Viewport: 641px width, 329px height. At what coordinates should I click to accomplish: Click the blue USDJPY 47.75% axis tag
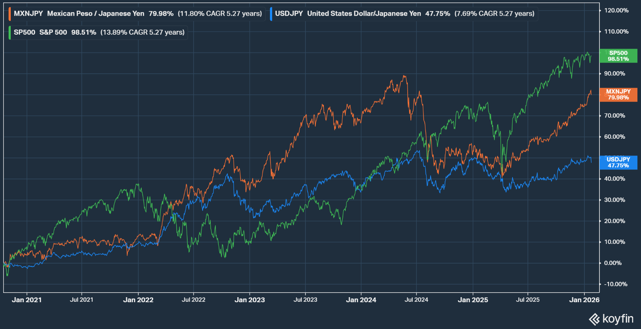tap(618, 162)
